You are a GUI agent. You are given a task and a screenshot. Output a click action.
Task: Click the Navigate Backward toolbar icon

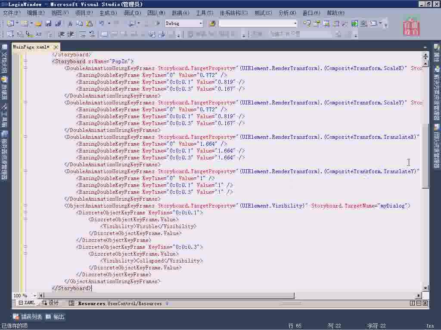[x=132, y=24]
